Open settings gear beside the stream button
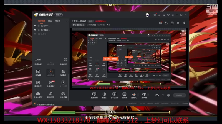 (168, 95)
